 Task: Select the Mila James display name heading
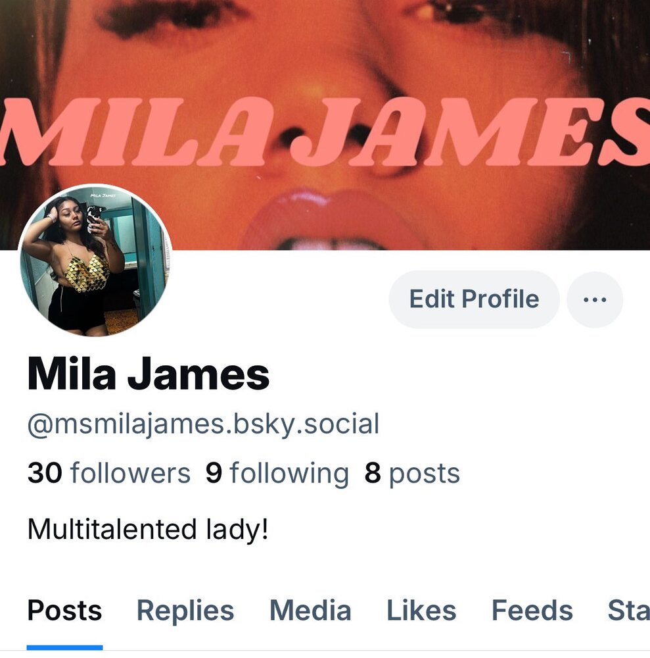point(149,374)
